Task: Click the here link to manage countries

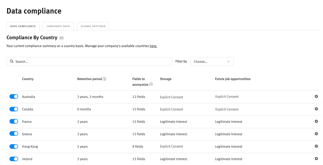Action: (x=153, y=46)
